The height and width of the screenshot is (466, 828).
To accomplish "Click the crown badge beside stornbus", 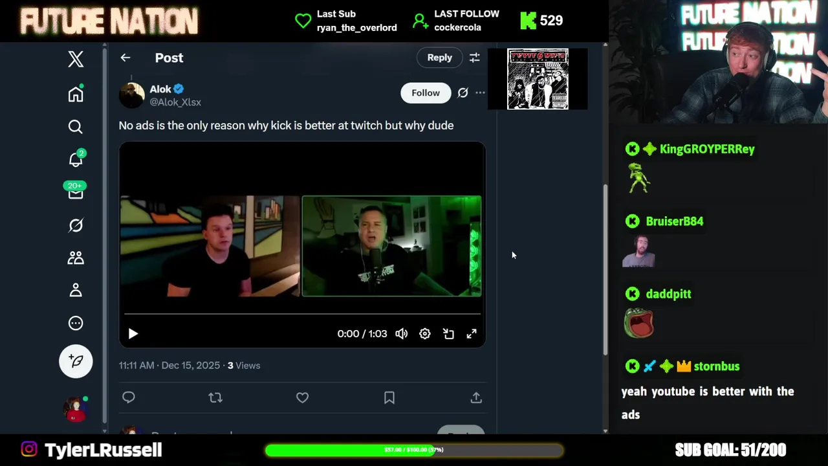I will 684,366.
